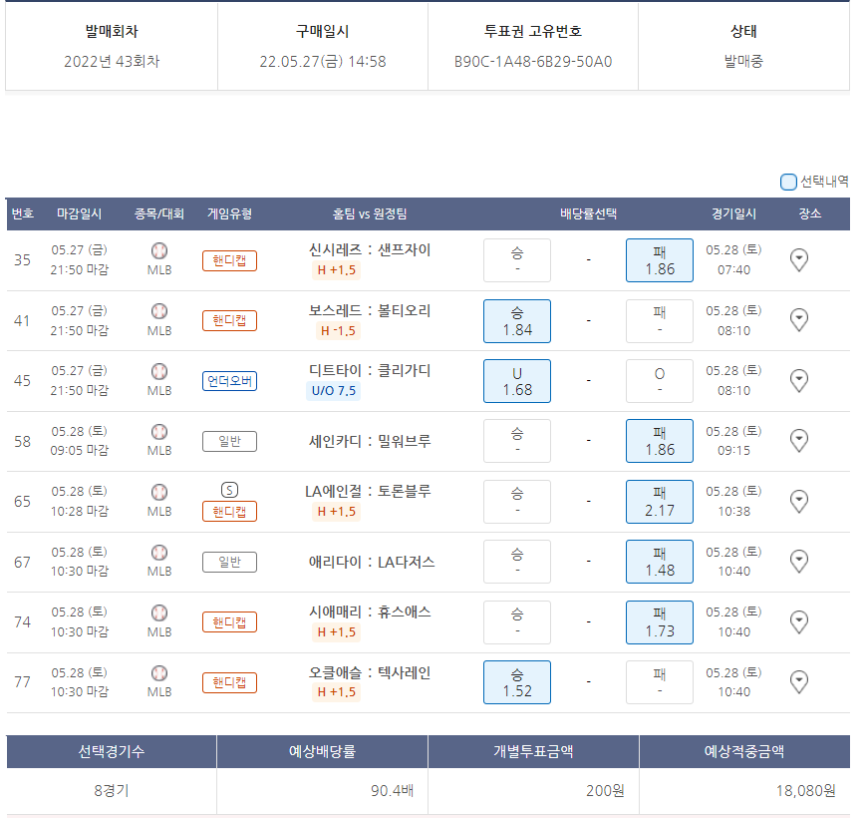This screenshot has height=818, width=865.
Task: Select 패 1.48 odds for 애리다이 vs LA다저스
Action: point(660,562)
